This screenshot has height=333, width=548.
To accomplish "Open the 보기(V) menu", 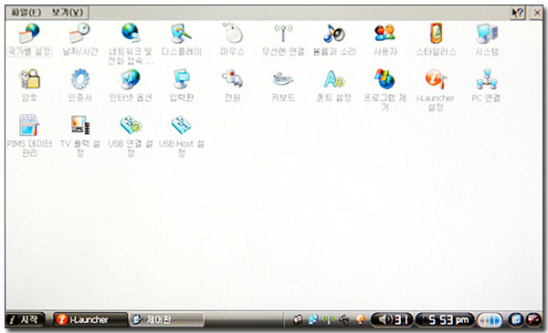I will coord(68,13).
